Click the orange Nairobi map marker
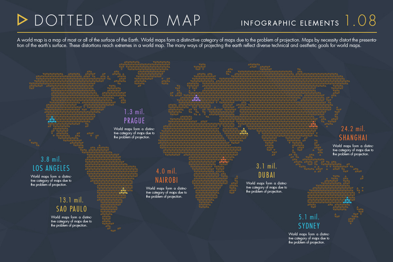This screenshot has height=262, width=393. point(223,160)
